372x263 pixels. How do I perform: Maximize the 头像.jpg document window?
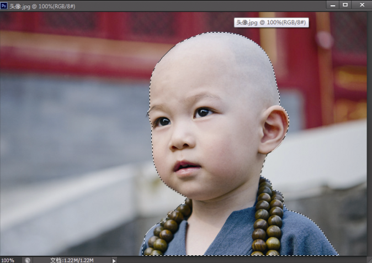346,4
